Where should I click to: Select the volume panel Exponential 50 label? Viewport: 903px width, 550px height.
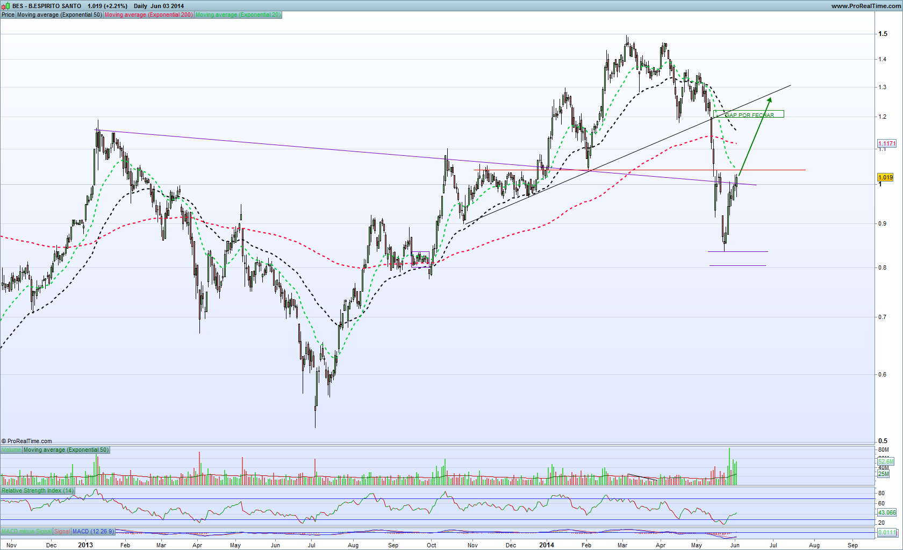point(66,450)
